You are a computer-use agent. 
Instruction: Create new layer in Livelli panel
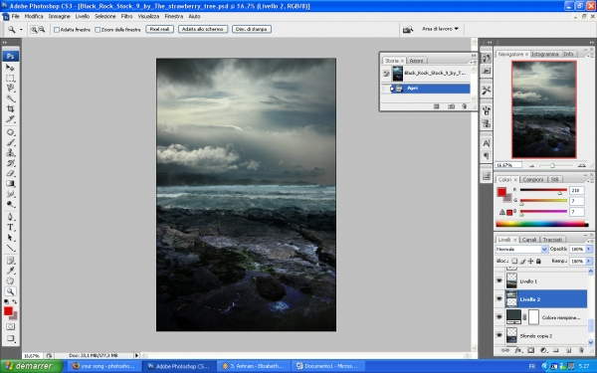click(x=568, y=350)
